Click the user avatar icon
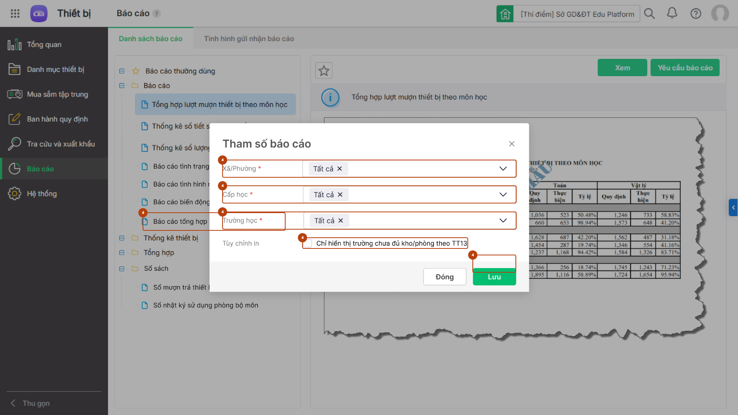Image resolution: width=738 pixels, height=415 pixels. [720, 14]
